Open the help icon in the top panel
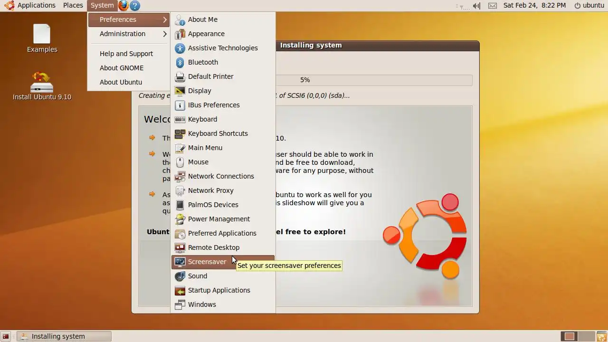Image resolution: width=608 pixels, height=342 pixels. click(135, 6)
